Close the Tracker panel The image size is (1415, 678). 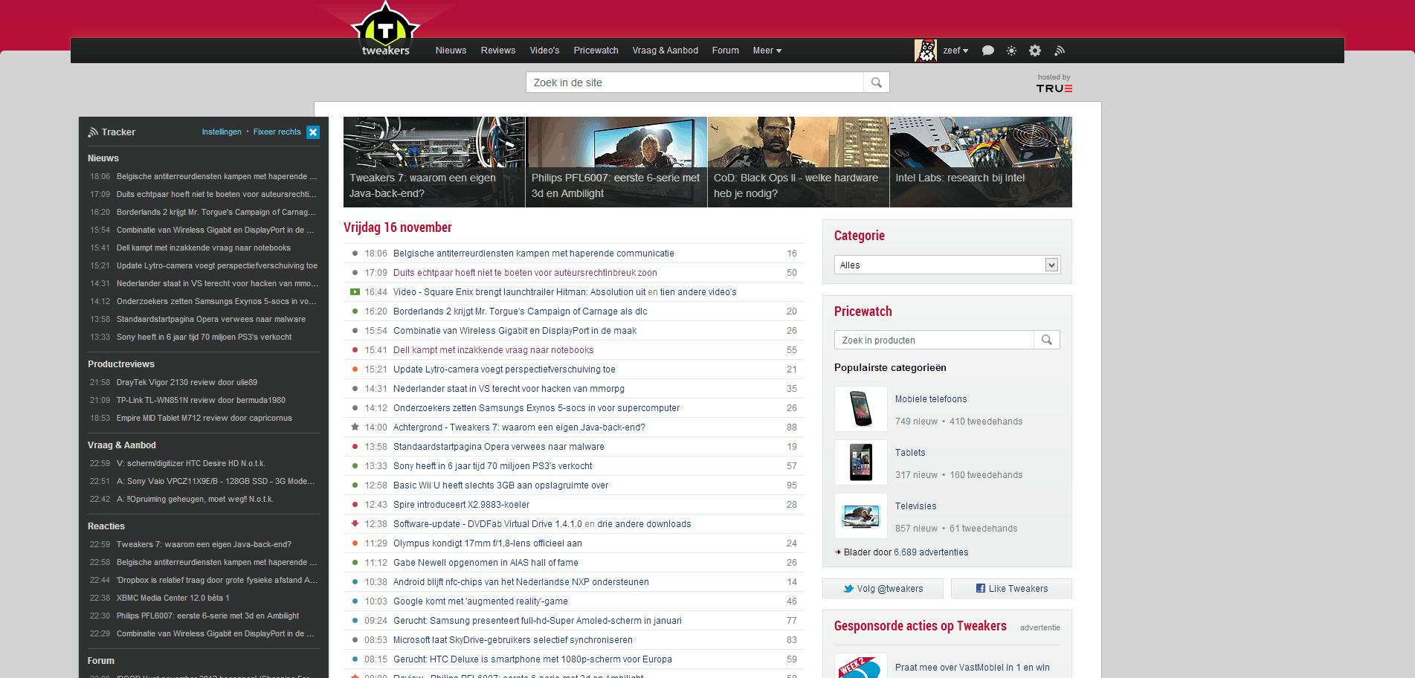[x=313, y=132]
